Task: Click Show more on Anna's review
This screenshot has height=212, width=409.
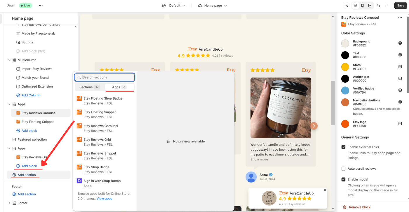Action: tap(259, 159)
